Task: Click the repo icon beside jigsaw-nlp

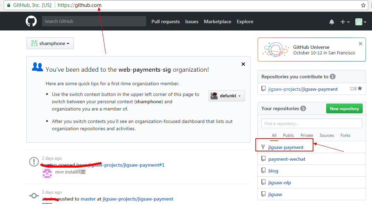Action: [x=263, y=182]
